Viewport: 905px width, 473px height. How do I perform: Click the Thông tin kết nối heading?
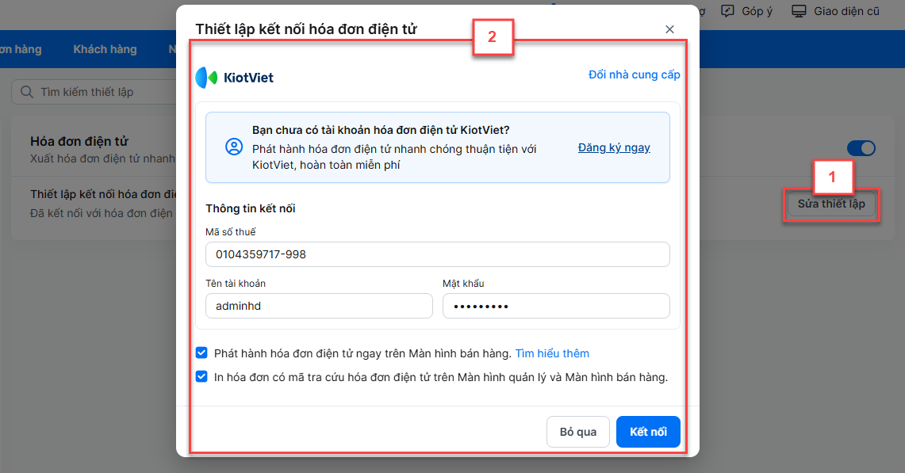coord(251,208)
